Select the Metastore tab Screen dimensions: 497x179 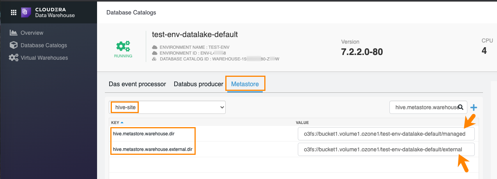click(245, 84)
